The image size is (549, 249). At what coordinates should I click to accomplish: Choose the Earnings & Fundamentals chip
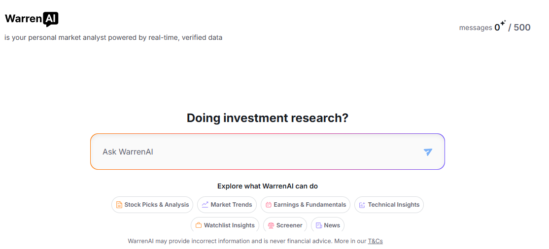click(306, 205)
